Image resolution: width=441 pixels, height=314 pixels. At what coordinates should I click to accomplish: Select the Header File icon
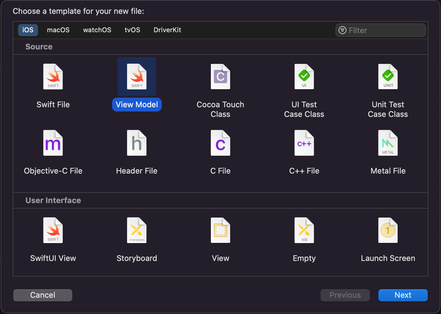coord(137,143)
